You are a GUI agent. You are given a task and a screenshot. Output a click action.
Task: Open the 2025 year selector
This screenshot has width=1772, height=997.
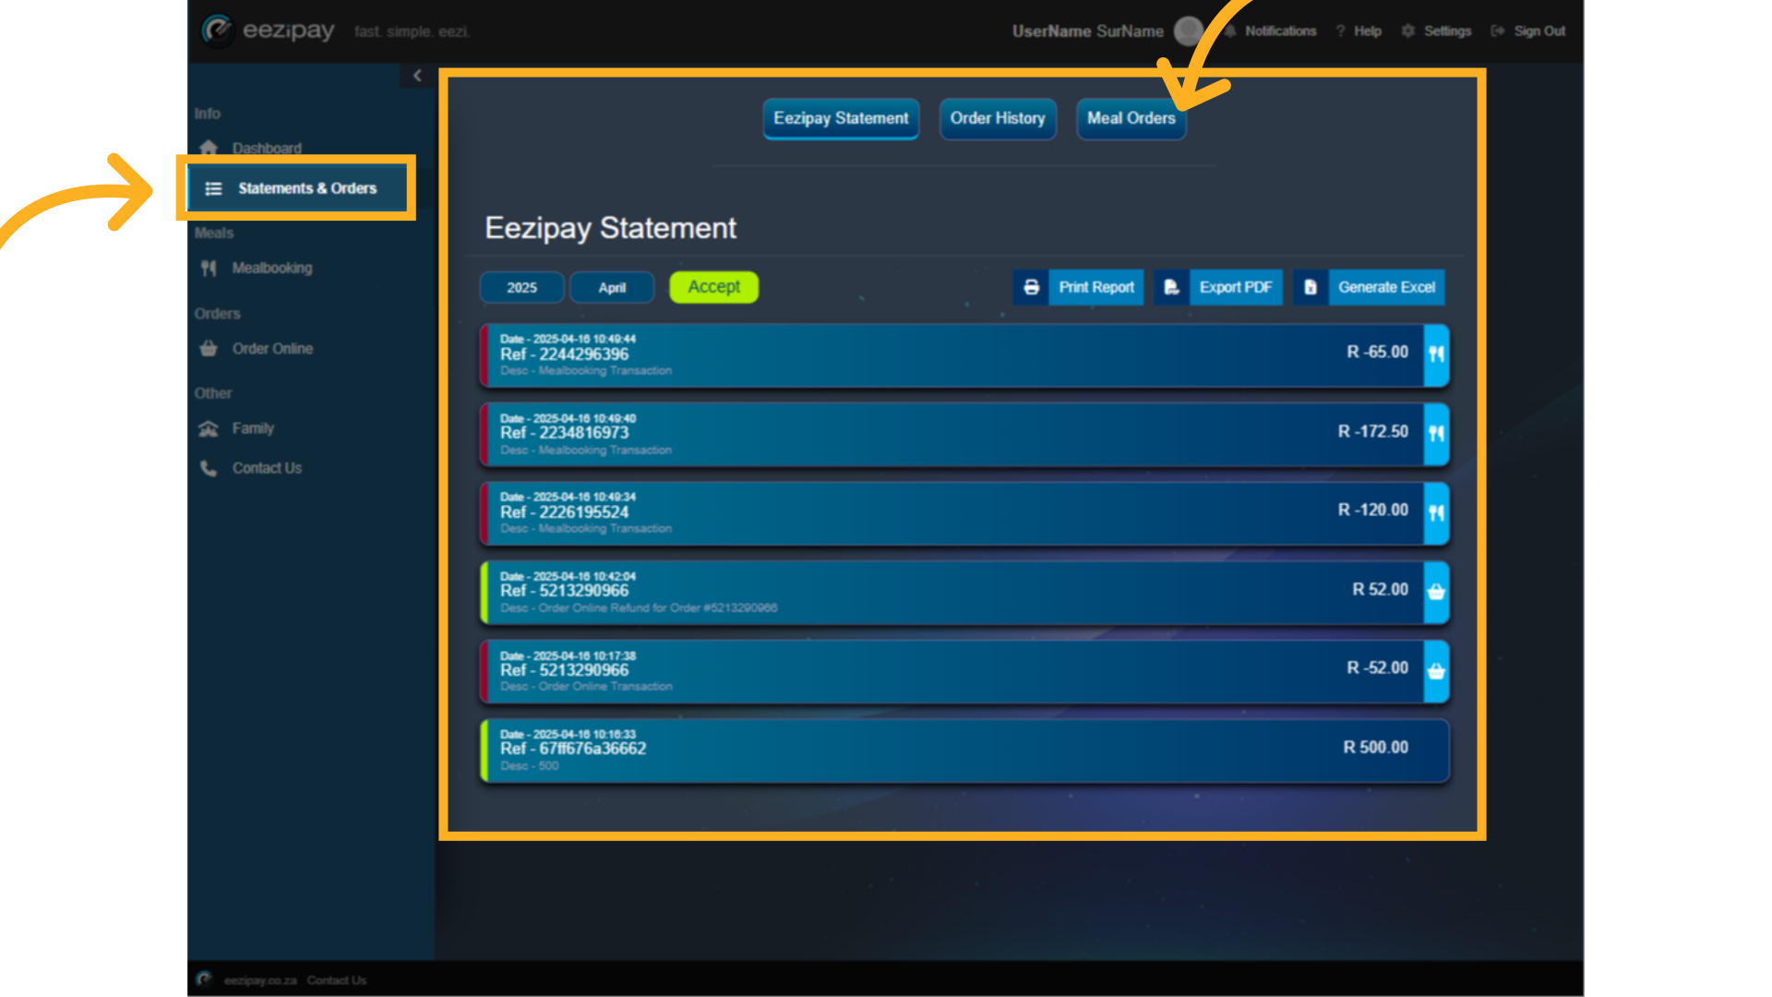click(x=521, y=286)
